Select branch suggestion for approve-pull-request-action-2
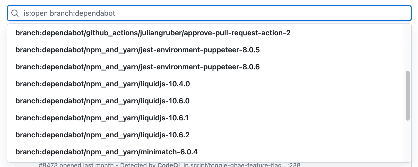Screen dimensions: 418x167 pyautogui.click(x=152, y=33)
